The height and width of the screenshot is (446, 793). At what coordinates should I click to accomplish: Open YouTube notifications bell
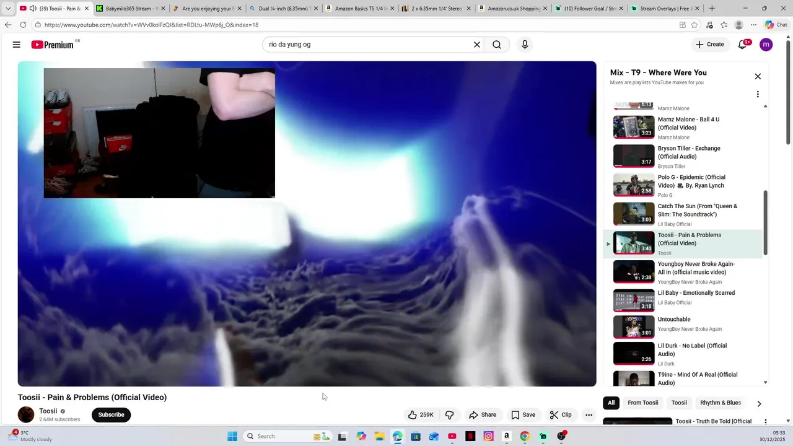(x=742, y=45)
